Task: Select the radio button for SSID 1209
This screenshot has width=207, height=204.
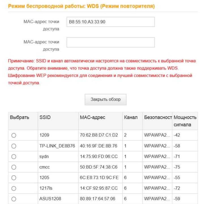Action: click(14, 135)
